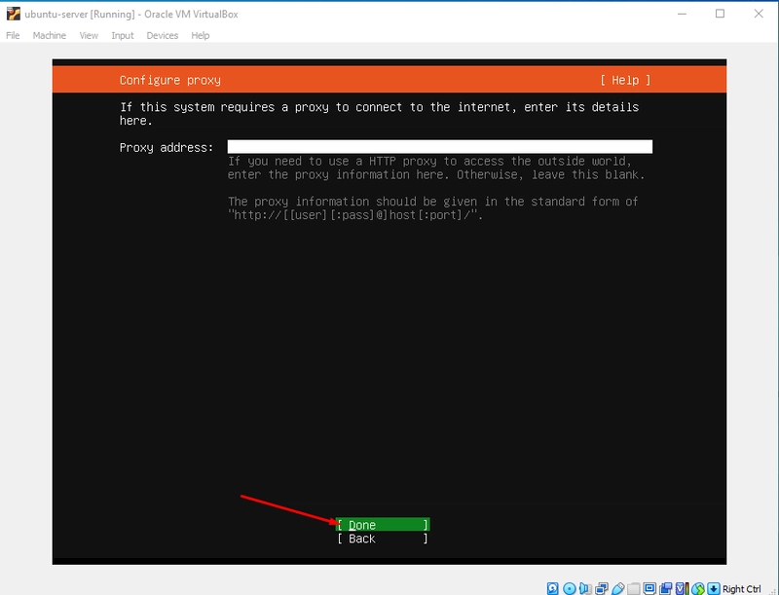
Task: Open the View menu
Action: tap(89, 35)
